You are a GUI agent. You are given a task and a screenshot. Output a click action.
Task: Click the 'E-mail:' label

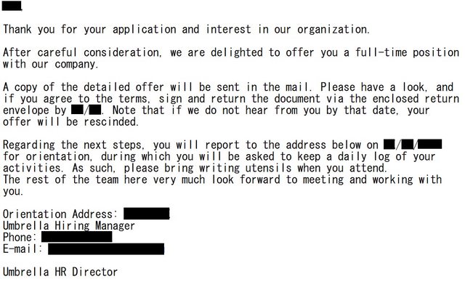[x=23, y=248]
